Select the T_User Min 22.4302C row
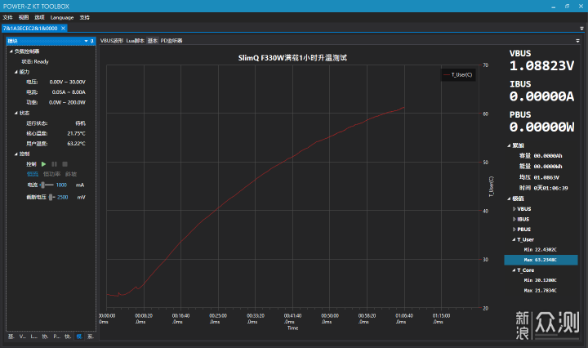The image size is (588, 348). (541, 250)
